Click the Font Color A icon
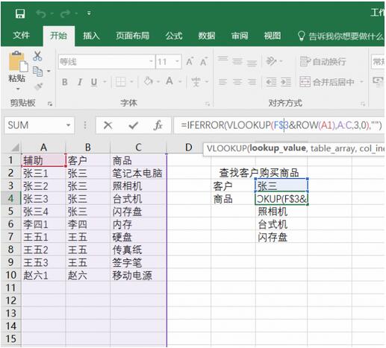Image resolution: width=386 pixels, height=348 pixels. (169, 81)
